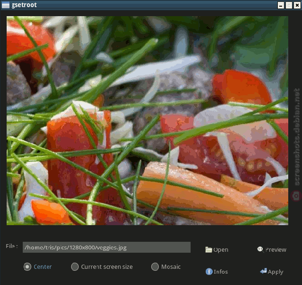Click the veggies wallpaper preview image
Viewport: 302px width, 285px height.
click(x=147, y=121)
